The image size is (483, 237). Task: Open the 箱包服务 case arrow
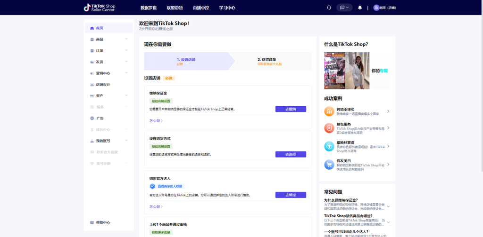[388, 128]
